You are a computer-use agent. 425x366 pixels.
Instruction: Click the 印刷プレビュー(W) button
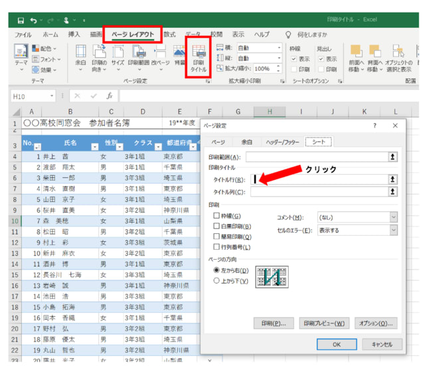pyautogui.click(x=324, y=323)
